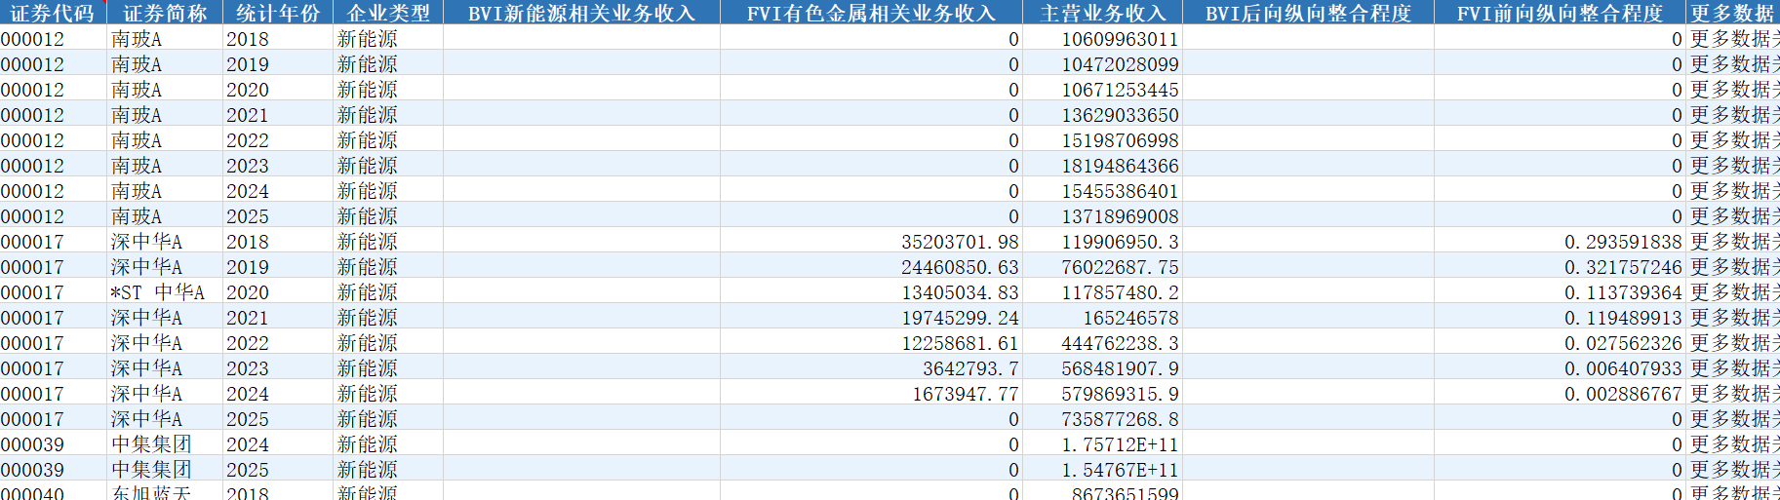Select cell with value 76022687.75
Screen dimensions: 1780x500
[x=1102, y=267]
